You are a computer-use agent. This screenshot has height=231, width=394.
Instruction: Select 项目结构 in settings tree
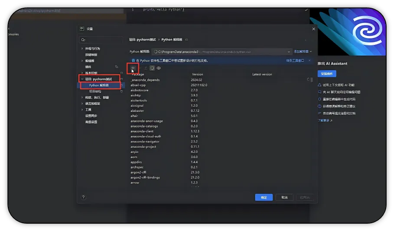click(95, 92)
